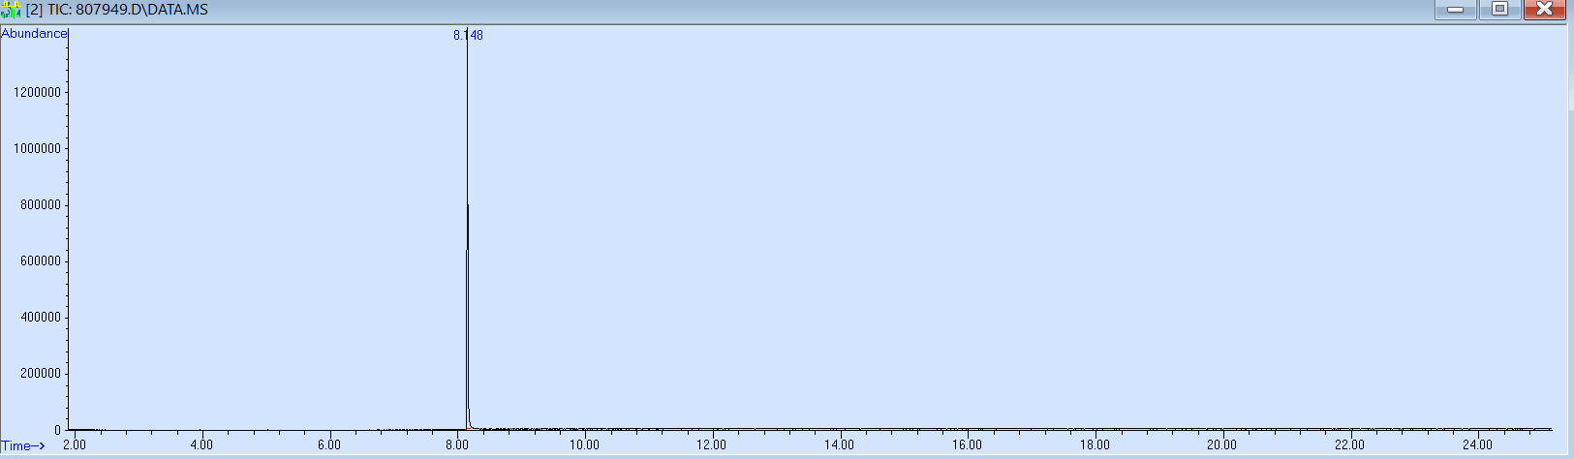Click the 24.00 mark on time axis
Image resolution: width=1574 pixels, height=459 pixels.
pyautogui.click(x=1476, y=445)
